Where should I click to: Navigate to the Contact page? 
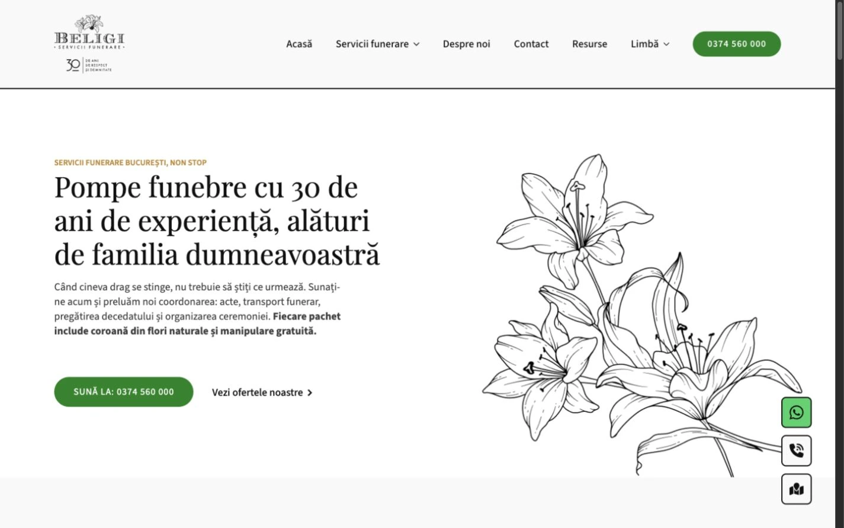(x=531, y=44)
